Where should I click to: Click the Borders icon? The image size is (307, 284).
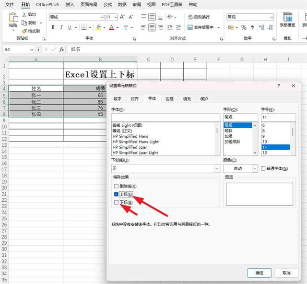tap(84, 27)
